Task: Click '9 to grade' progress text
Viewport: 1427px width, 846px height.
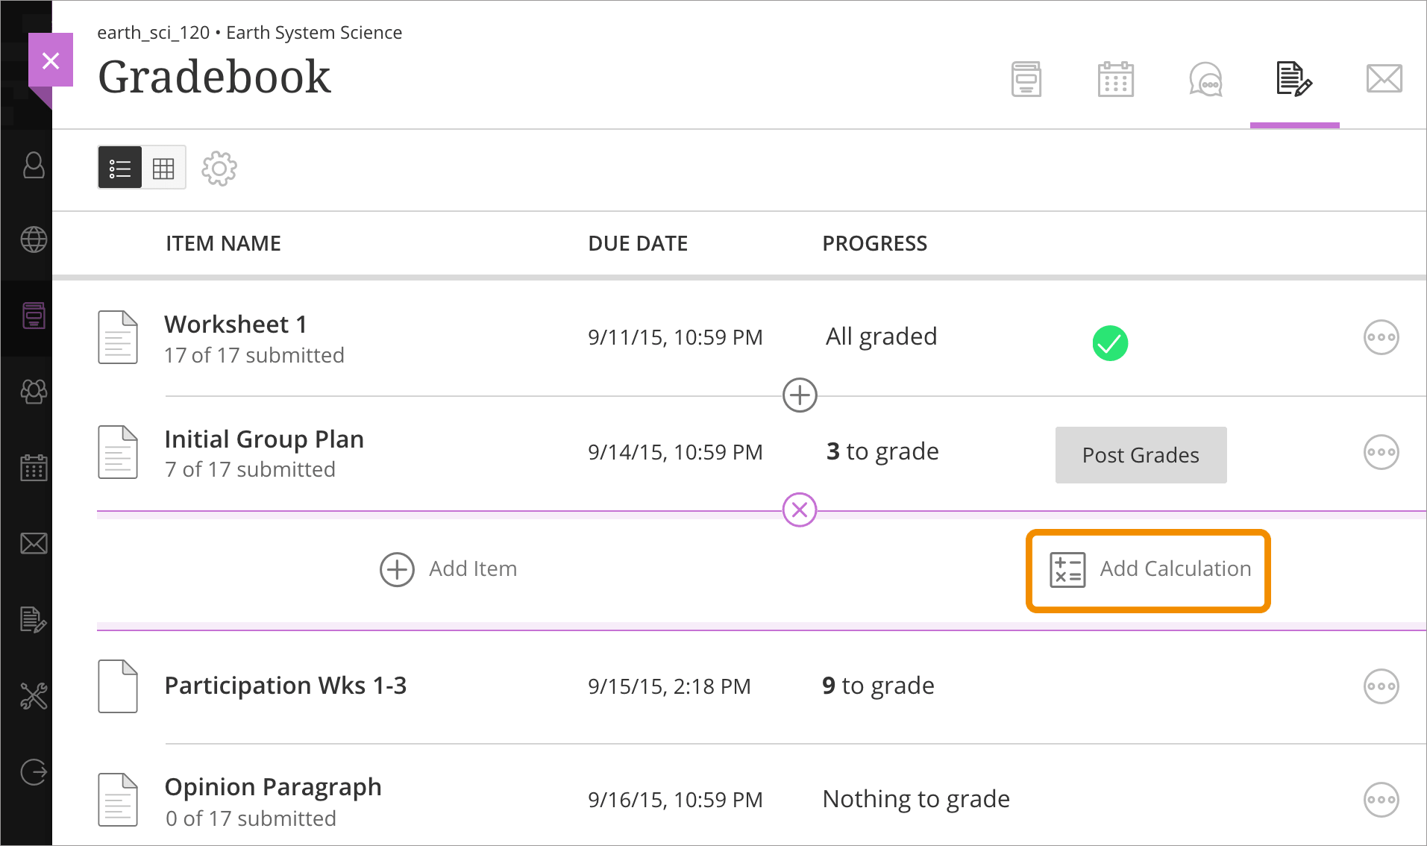Action: tap(878, 686)
